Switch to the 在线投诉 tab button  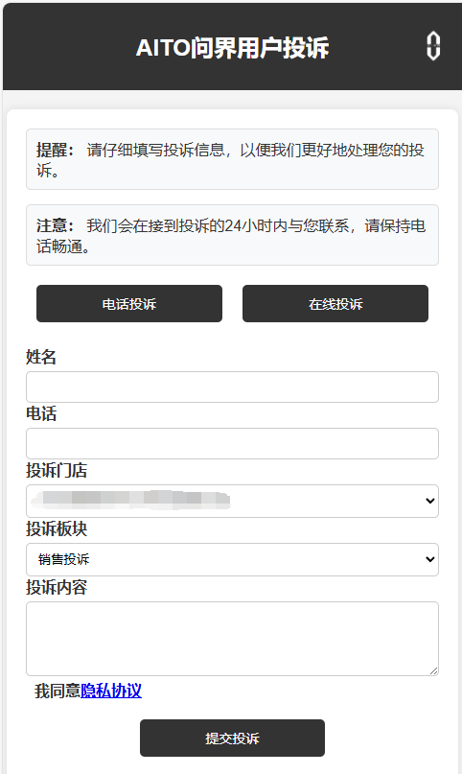point(335,304)
